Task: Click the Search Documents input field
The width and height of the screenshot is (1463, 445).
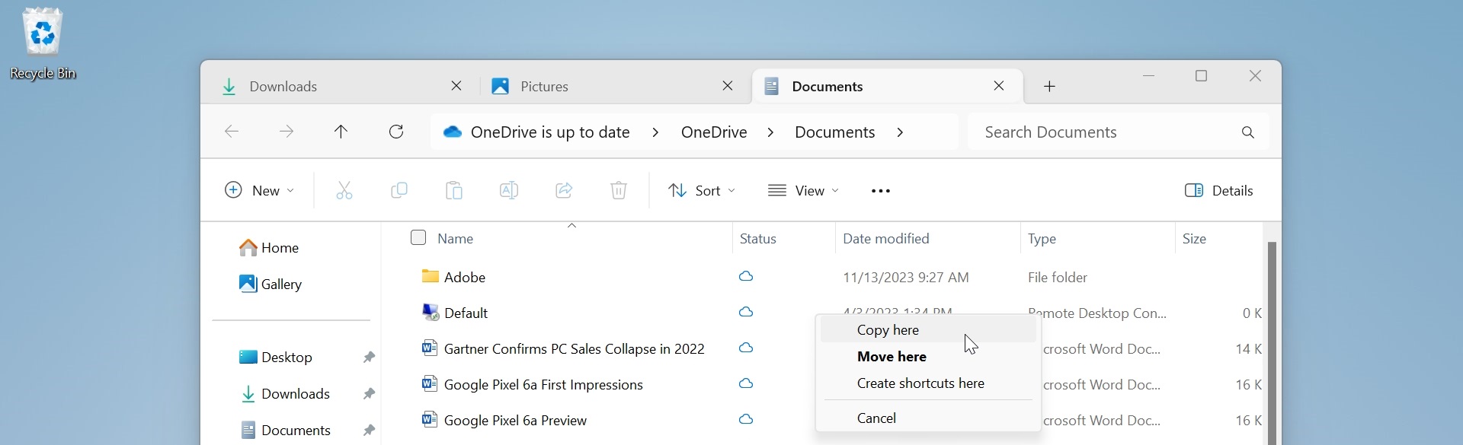Action: point(1105,132)
